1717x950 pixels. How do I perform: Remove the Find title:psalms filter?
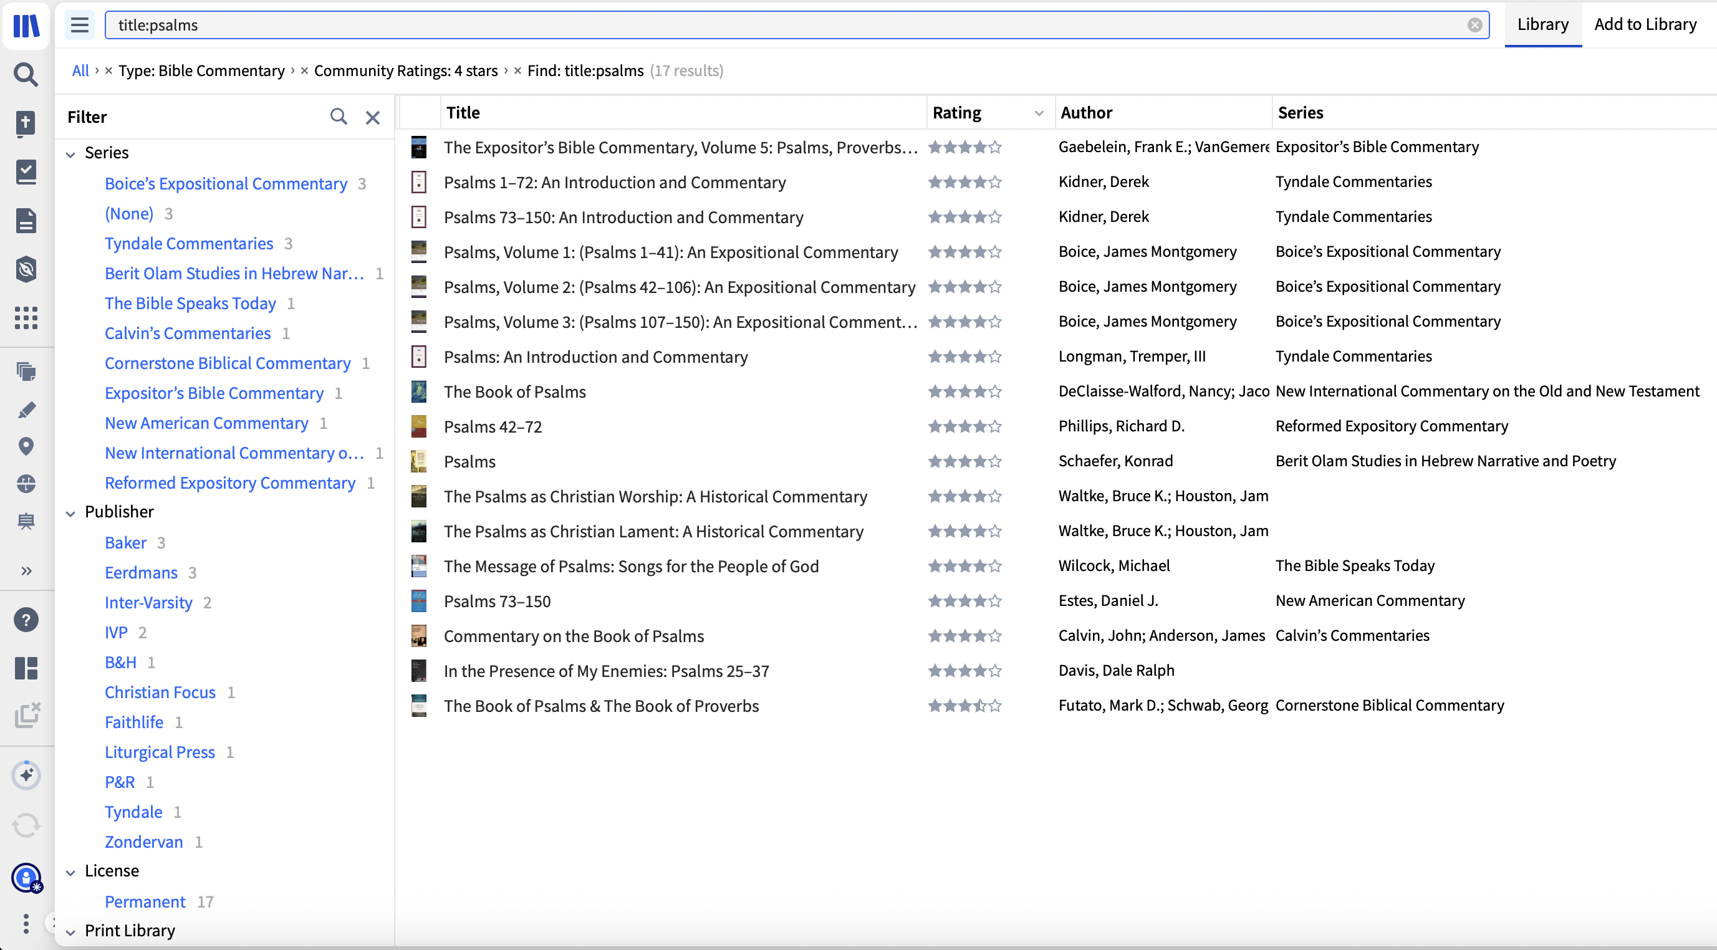[x=517, y=70]
